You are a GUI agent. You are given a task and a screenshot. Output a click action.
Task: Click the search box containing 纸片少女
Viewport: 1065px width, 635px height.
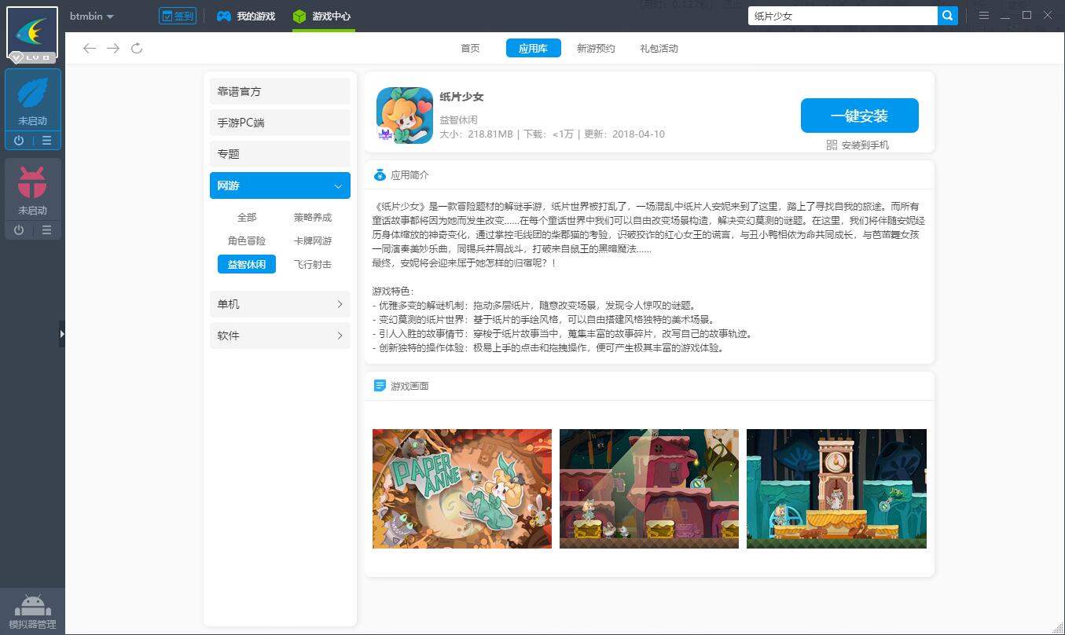843,16
